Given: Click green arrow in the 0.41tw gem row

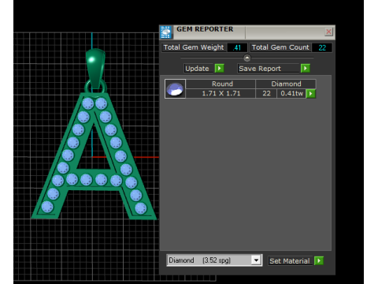Looking at the screenshot, I should 311,93.
